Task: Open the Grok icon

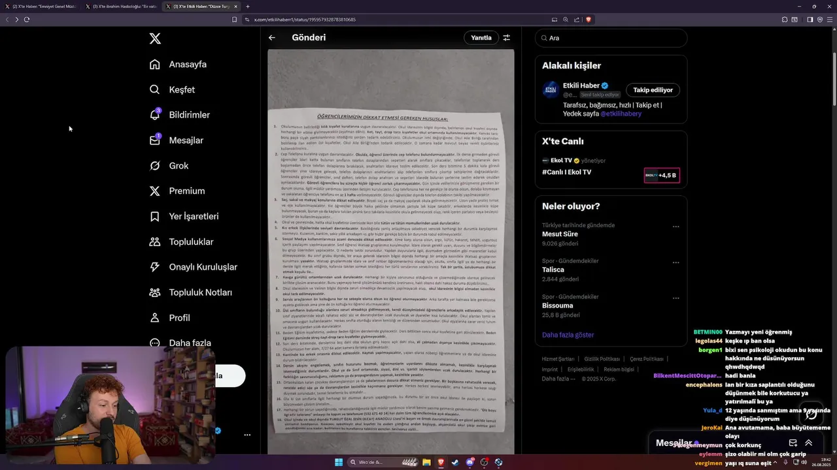Action: pos(155,166)
